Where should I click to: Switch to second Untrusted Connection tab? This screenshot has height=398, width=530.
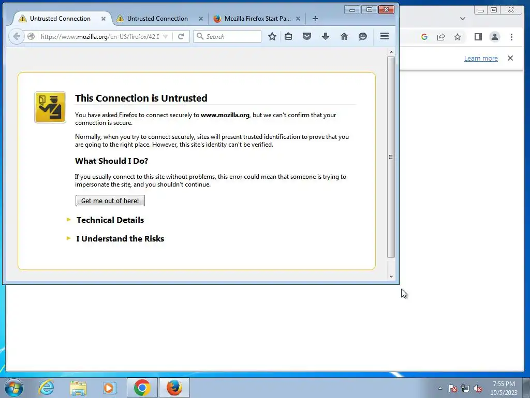point(157,19)
